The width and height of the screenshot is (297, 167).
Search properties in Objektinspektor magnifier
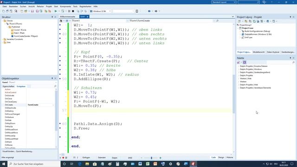tap(55, 86)
